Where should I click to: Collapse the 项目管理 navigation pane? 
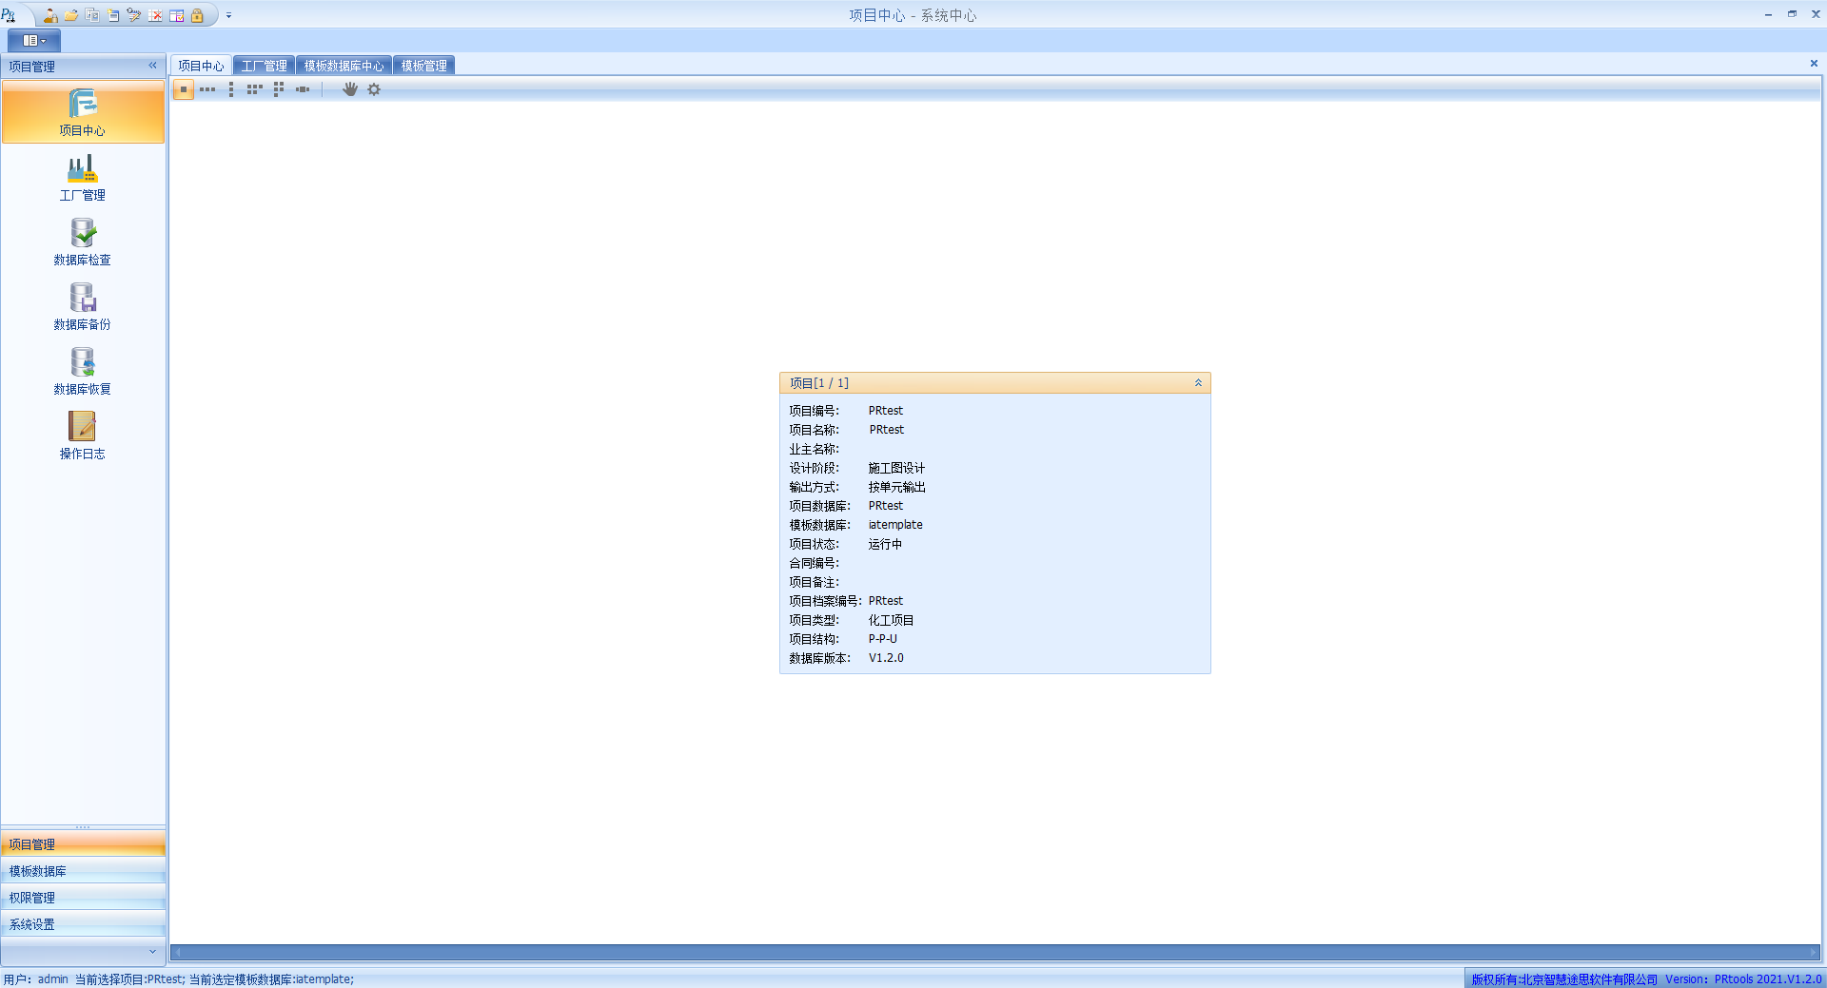coord(152,66)
